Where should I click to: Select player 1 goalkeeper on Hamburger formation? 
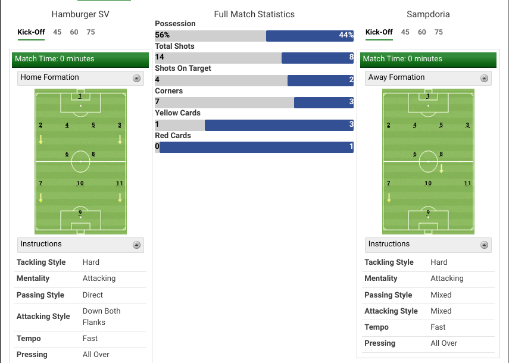click(80, 96)
